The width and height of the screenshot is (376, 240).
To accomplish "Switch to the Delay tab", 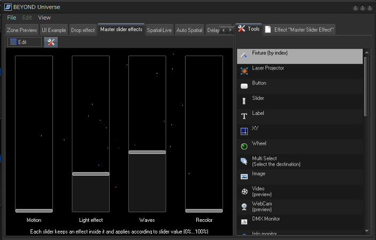I will (x=213, y=30).
